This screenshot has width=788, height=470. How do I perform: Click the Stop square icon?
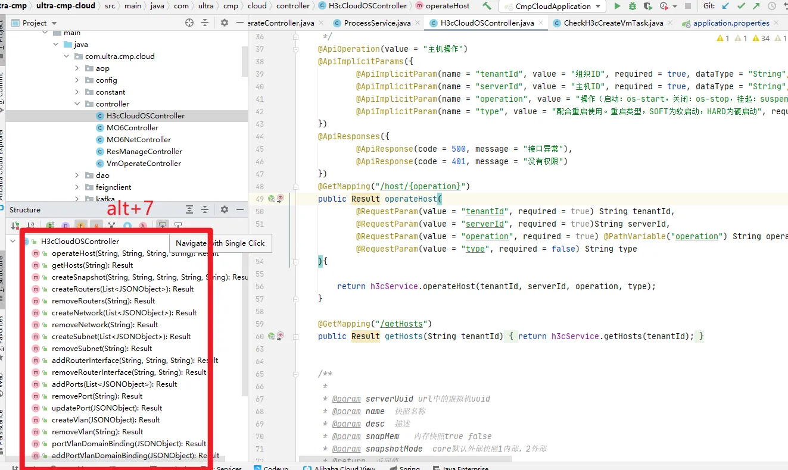(x=687, y=6)
